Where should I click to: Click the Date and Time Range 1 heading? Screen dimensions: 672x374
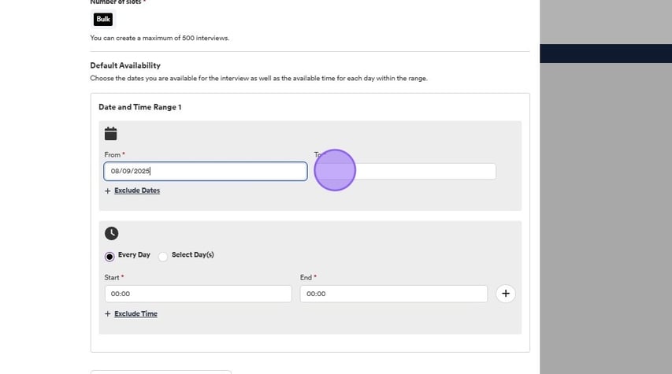139,107
